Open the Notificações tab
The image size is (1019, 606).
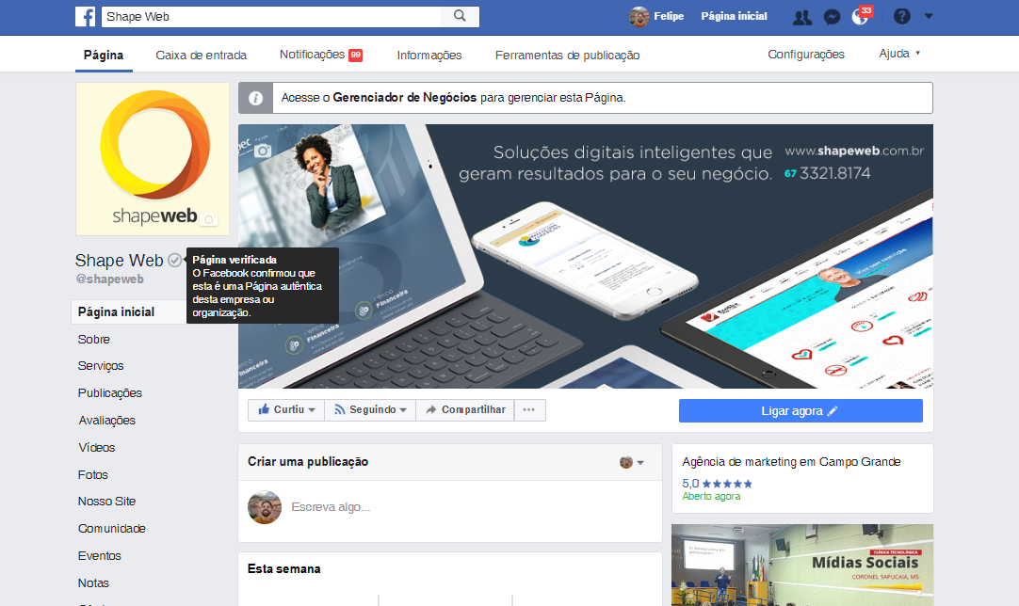coord(320,55)
